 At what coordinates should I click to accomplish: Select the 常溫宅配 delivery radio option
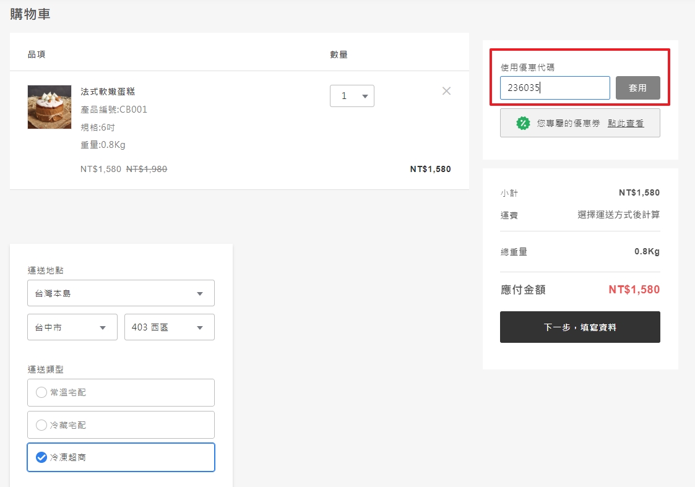[x=41, y=392]
